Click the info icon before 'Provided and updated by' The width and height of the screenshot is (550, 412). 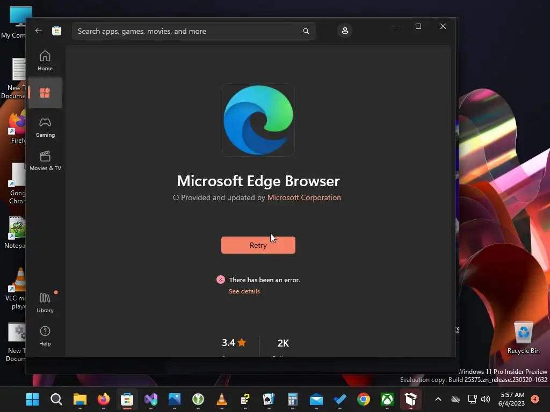(176, 197)
